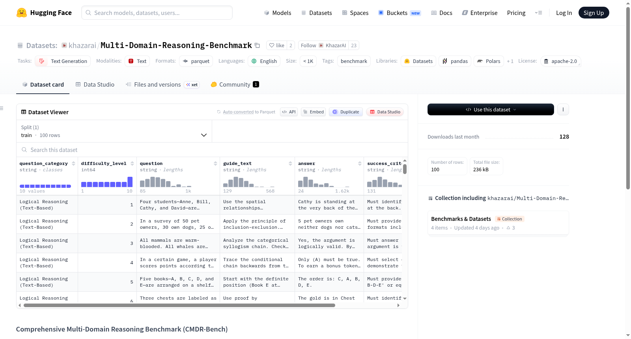Open the Datasets menu item
This screenshot has height=339, width=631.
[x=317, y=13]
